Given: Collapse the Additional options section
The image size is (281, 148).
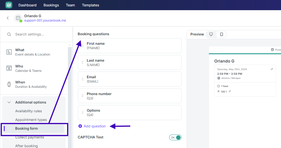Looking at the screenshot, I should click(9, 102).
